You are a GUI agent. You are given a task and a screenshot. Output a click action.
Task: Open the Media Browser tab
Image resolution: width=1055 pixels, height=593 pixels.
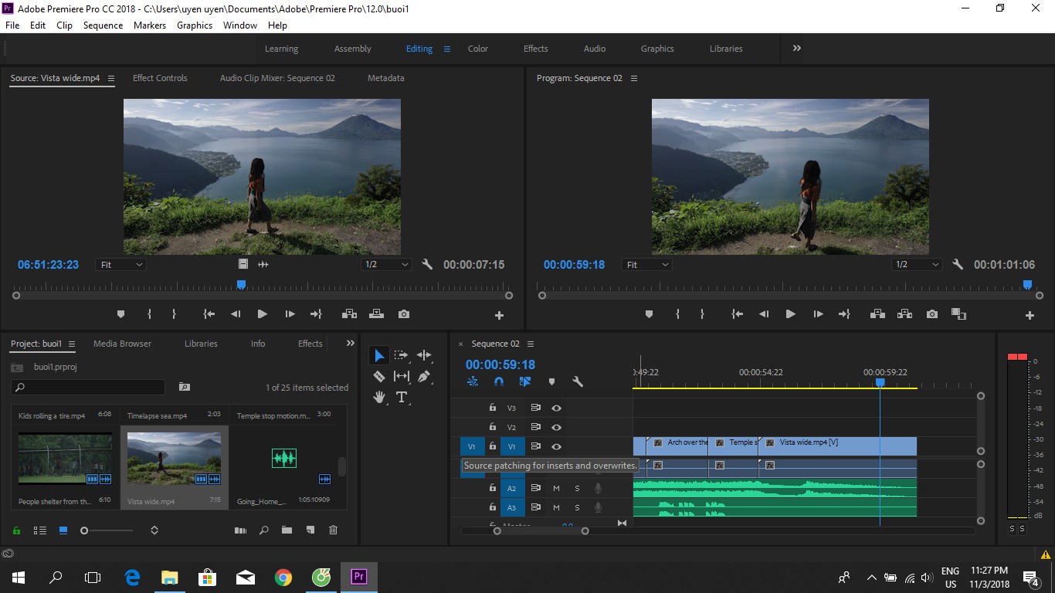122,344
